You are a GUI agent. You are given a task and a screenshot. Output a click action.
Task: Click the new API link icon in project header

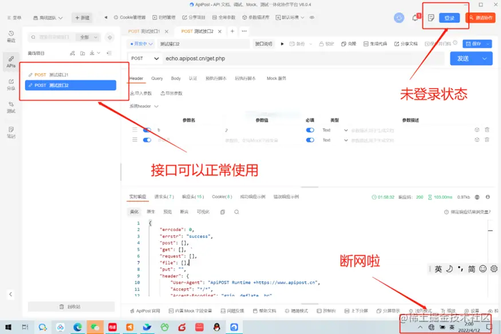point(73,53)
